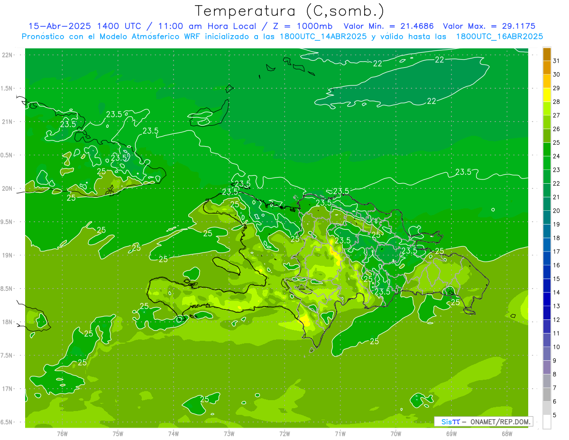Pick the legend swatch between values 25 and 26
The width and height of the screenshot is (569, 440).
pos(547,136)
